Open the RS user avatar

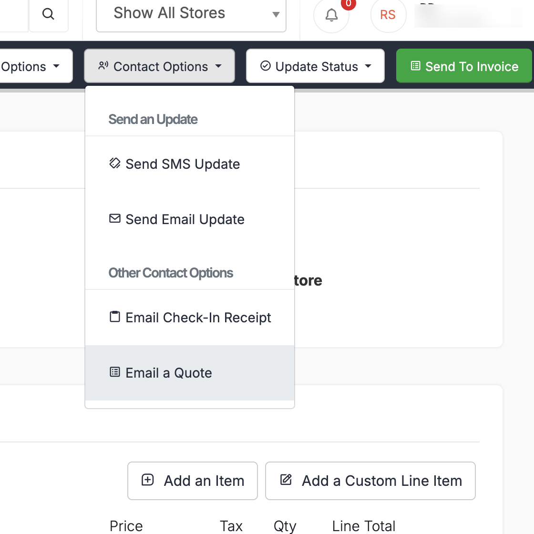click(388, 15)
